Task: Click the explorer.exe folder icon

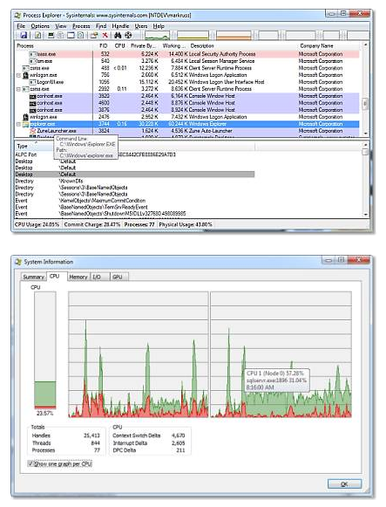Action: pyautogui.click(x=26, y=124)
